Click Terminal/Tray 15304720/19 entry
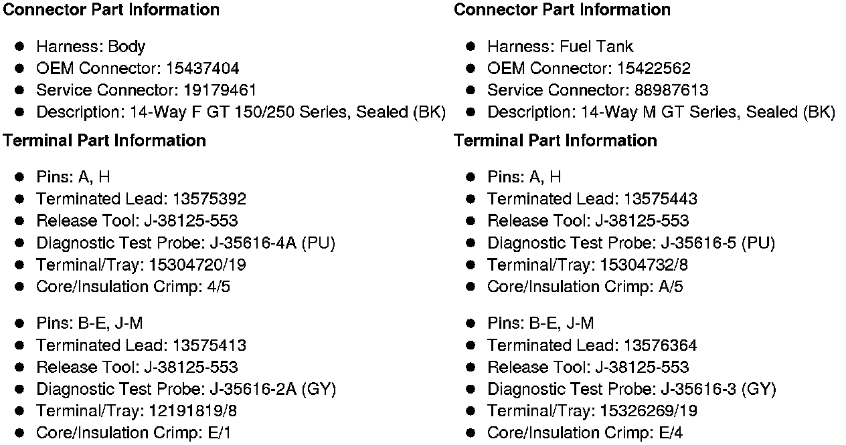The image size is (846, 445). click(x=141, y=265)
